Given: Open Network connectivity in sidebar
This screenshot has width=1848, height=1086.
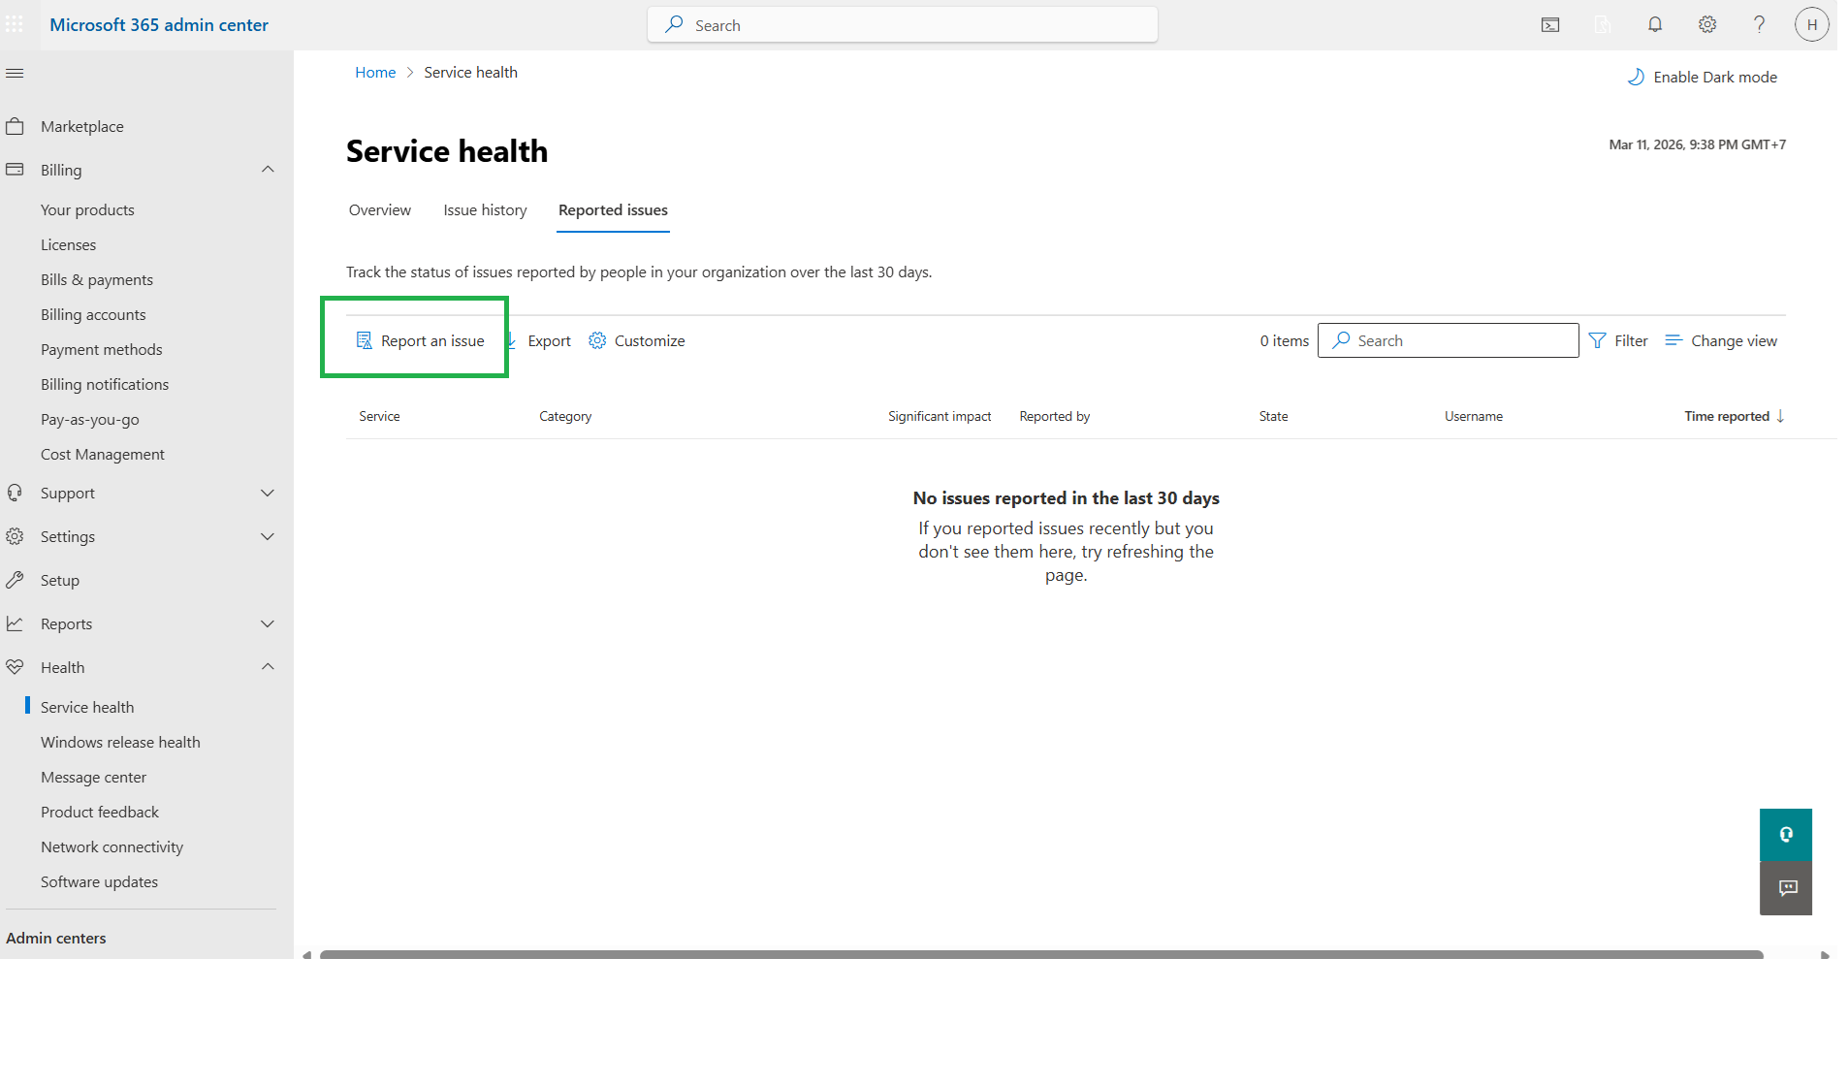Looking at the screenshot, I should click(x=112, y=846).
